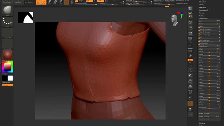Toggle the Mask option beside Repeat To Other
The width and height of the screenshot is (224, 126).
coord(217,116)
